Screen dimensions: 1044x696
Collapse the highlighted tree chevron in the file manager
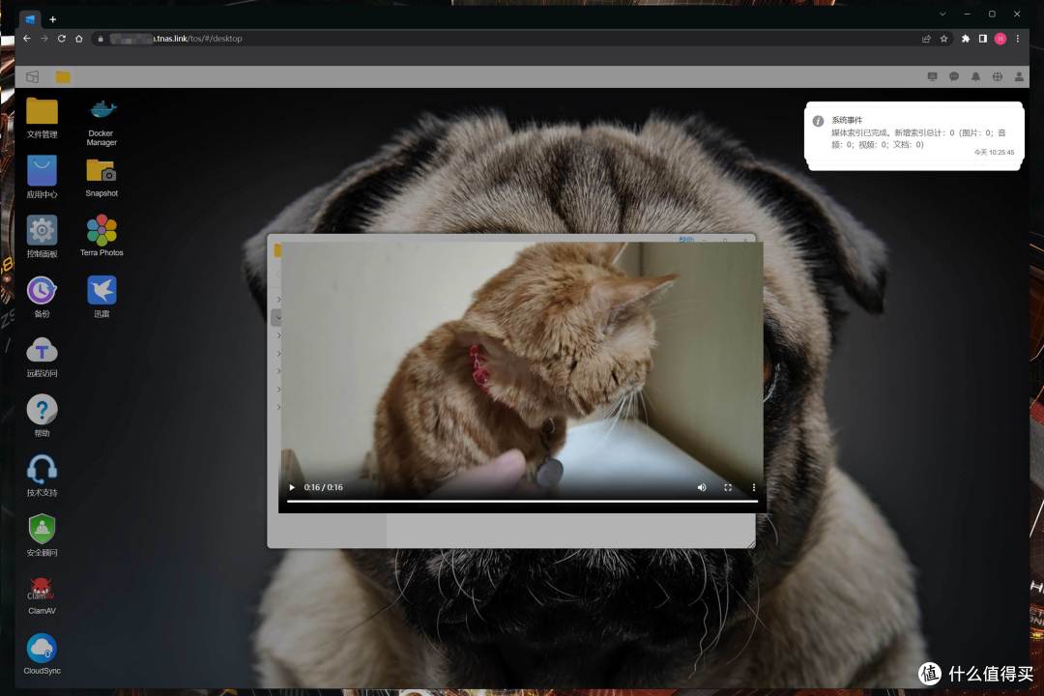coord(277,318)
